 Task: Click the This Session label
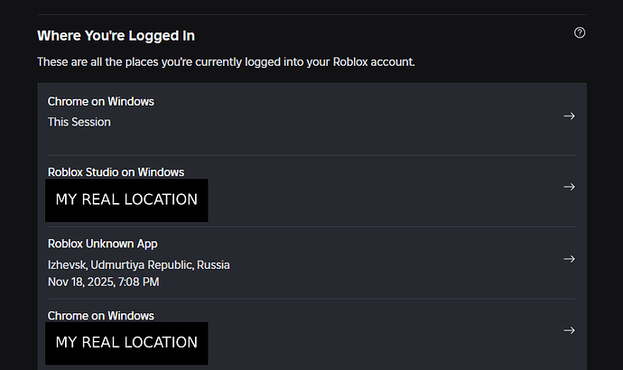(x=79, y=122)
